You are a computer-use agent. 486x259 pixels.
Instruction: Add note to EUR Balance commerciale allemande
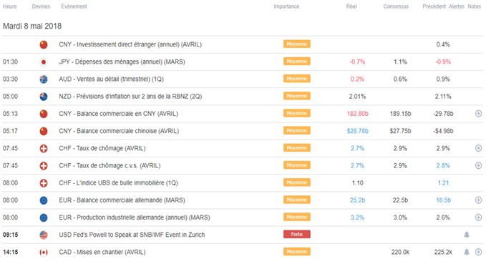pyautogui.click(x=479, y=200)
